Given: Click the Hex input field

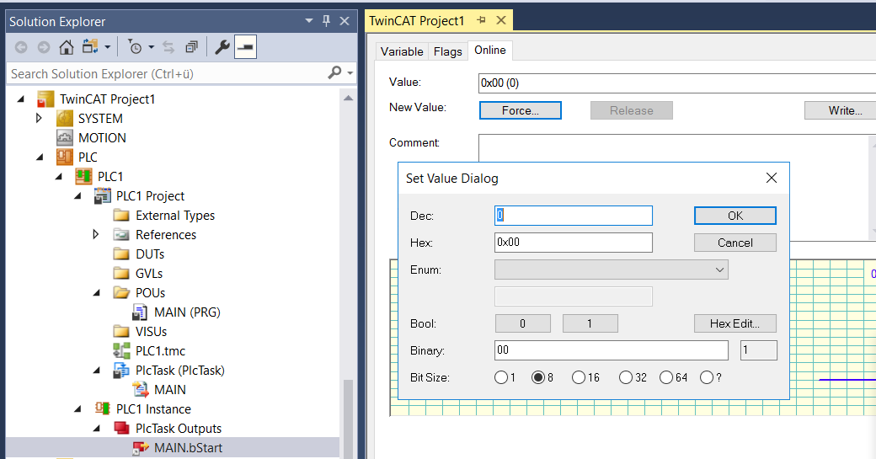Looking at the screenshot, I should 574,243.
